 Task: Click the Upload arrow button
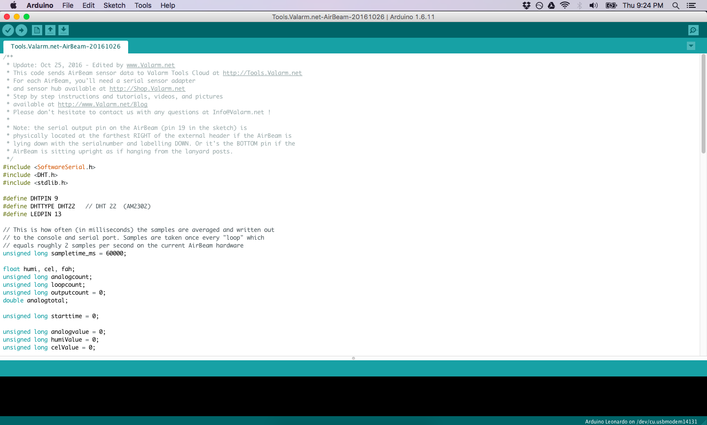pos(21,30)
